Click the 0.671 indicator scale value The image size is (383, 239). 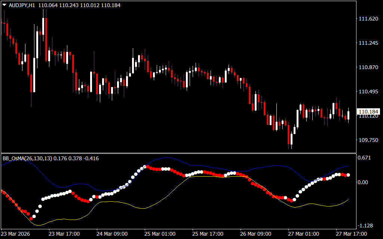pyautogui.click(x=364, y=158)
